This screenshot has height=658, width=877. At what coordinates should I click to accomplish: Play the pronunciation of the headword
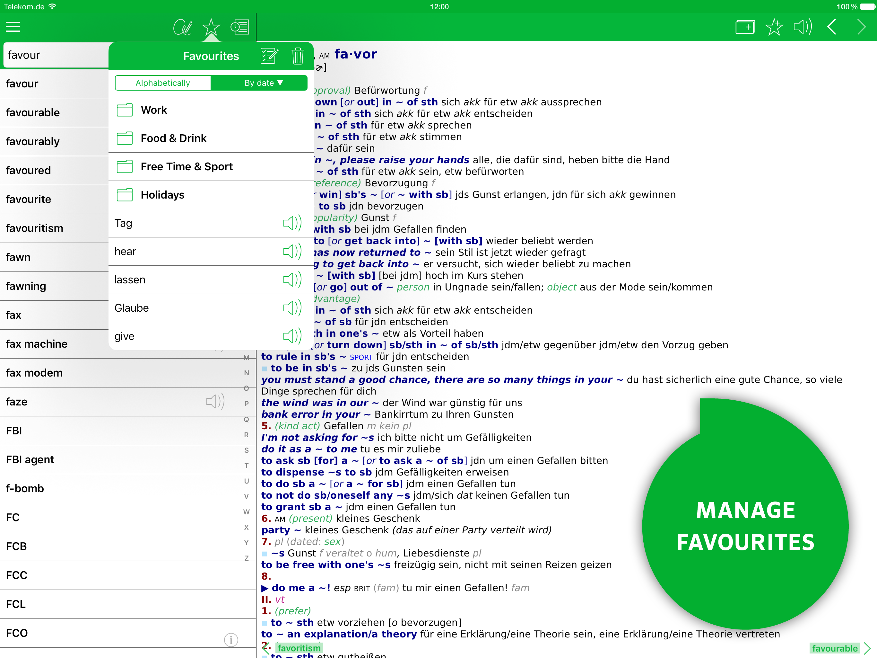pyautogui.click(x=803, y=27)
